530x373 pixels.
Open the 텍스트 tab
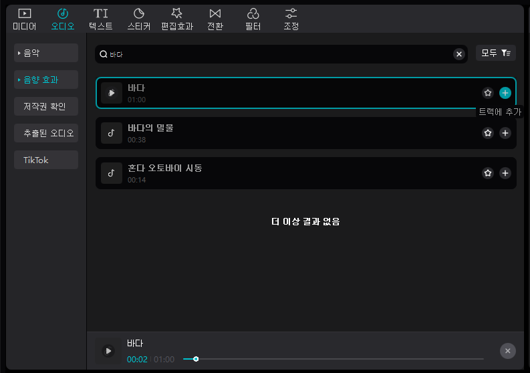101,19
